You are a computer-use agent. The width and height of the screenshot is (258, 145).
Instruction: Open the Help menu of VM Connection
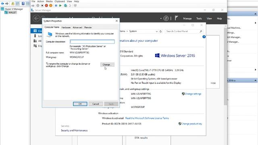[77, 1]
